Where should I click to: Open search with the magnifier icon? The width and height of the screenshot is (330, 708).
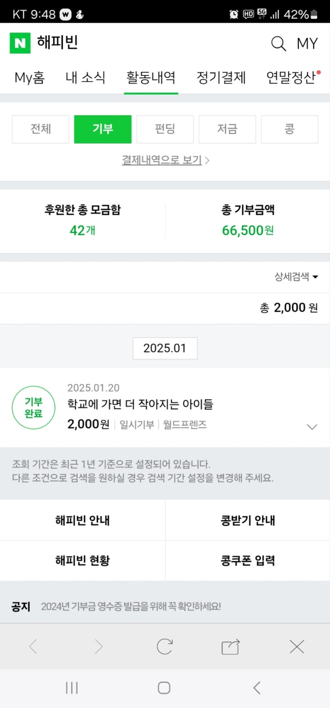pyautogui.click(x=278, y=44)
